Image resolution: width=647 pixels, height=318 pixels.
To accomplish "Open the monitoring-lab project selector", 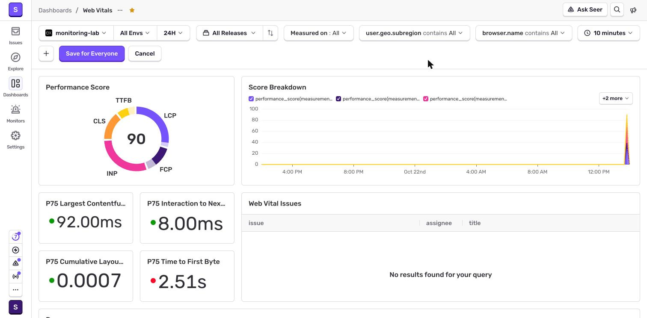I will 76,33.
